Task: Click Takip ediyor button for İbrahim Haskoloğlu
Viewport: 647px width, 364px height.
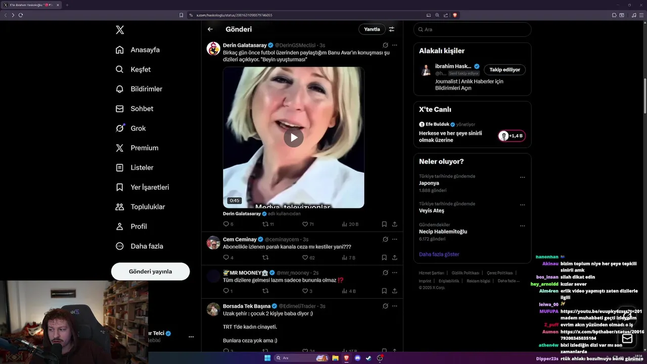Action: [504, 70]
